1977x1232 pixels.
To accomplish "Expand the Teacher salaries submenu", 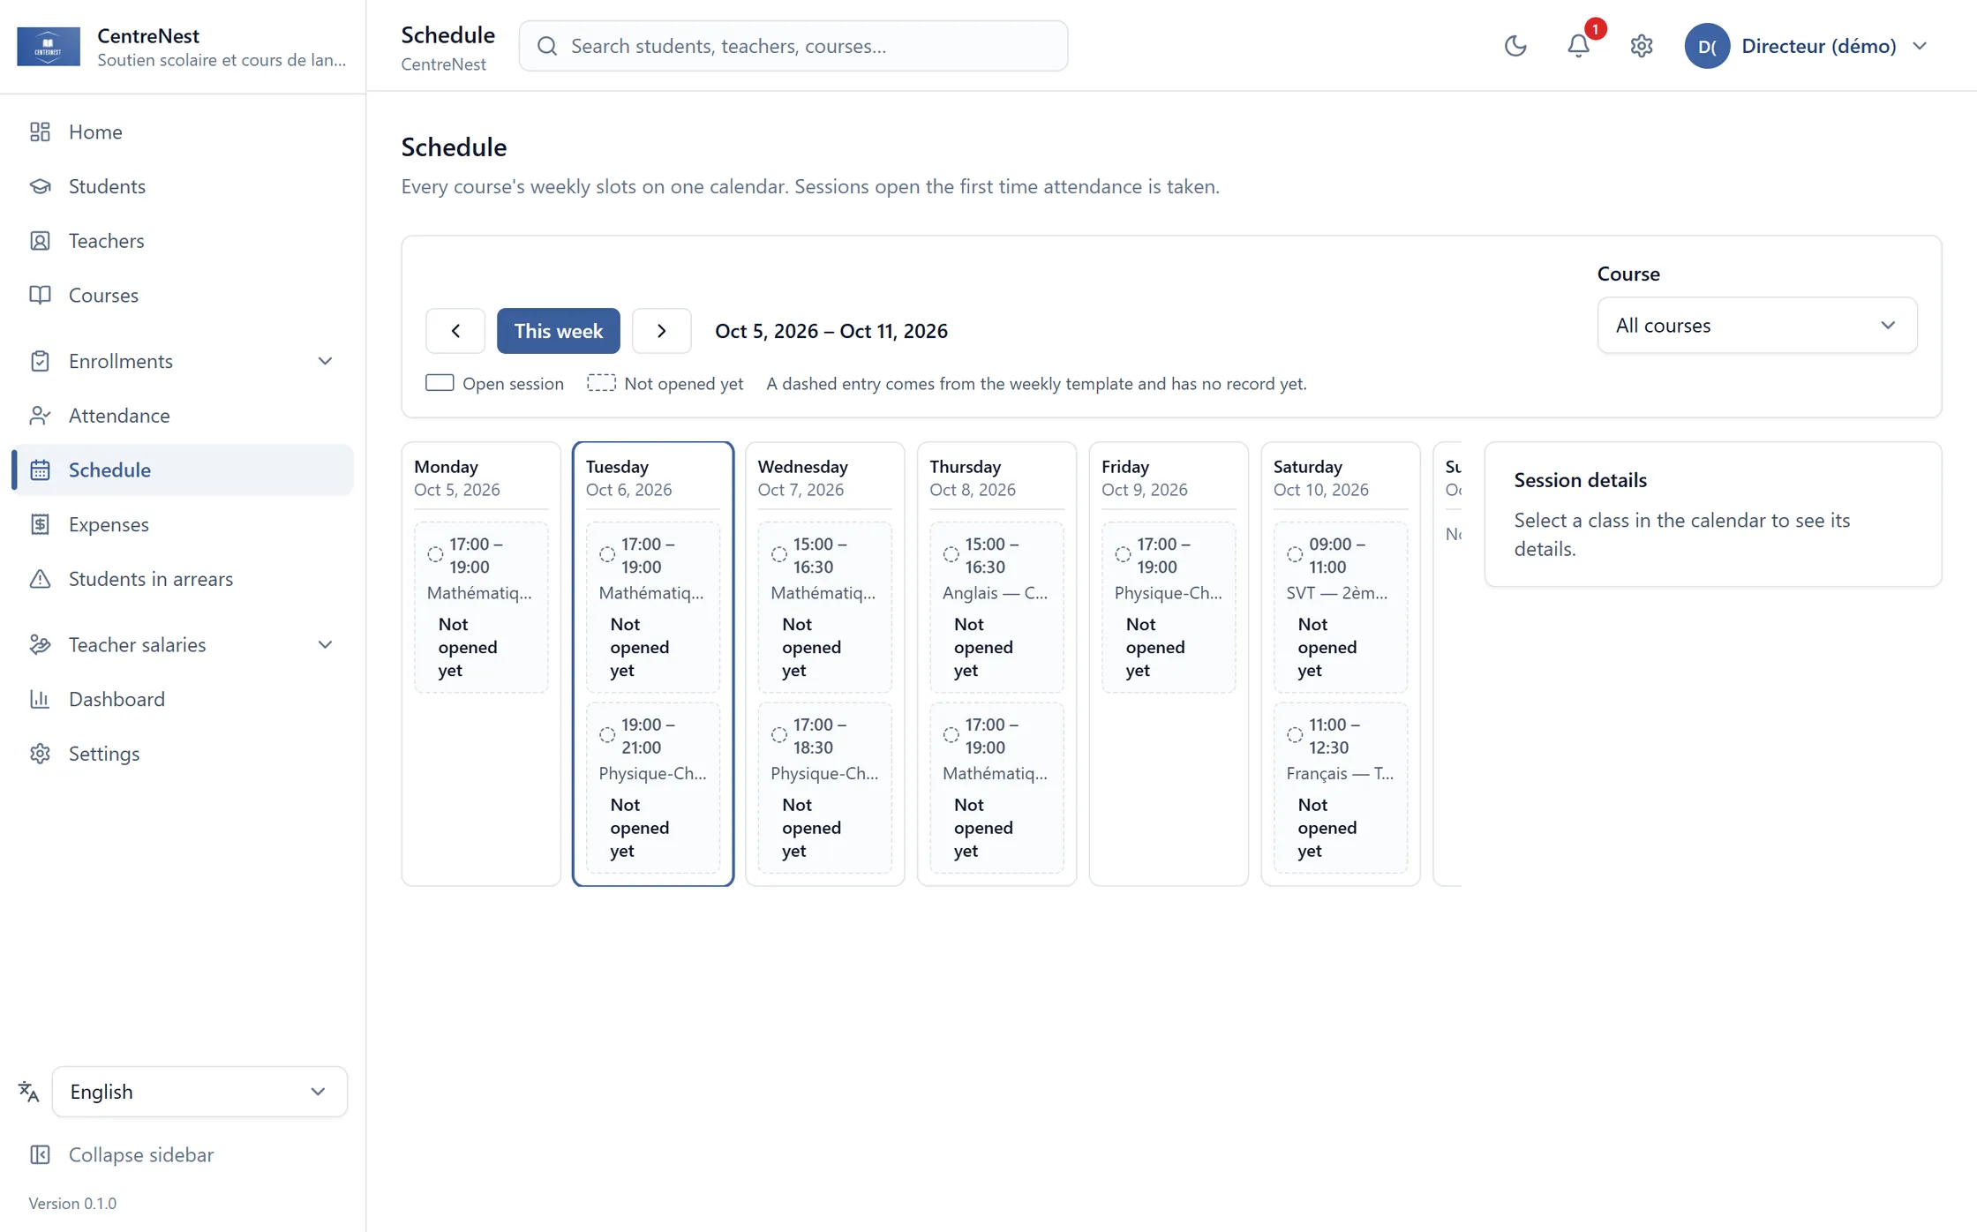I will (x=325, y=645).
